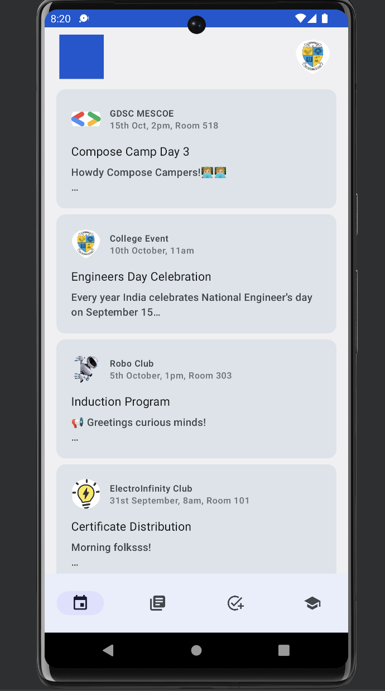Tap the battery indicator in the status bar

point(325,18)
